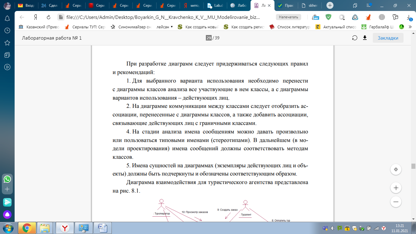Switch to the Прак tab
The image size is (416, 234).
pyautogui.click(x=286, y=5)
